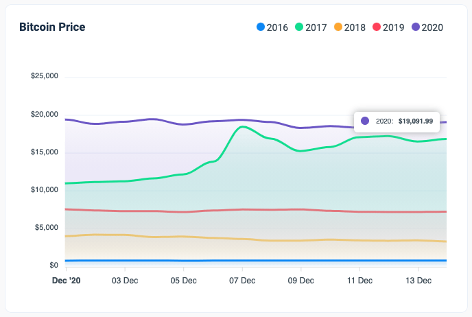Click the 2020 legend label
Viewport: 472px width, 317px height.
click(432, 27)
